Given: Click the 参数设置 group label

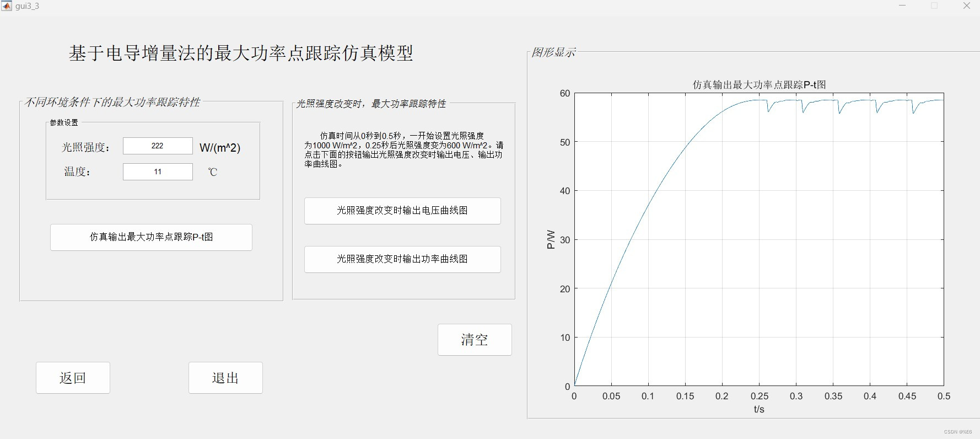Looking at the screenshot, I should tap(64, 122).
